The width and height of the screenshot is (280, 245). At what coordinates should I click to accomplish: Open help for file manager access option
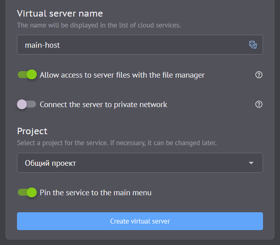pyautogui.click(x=259, y=75)
